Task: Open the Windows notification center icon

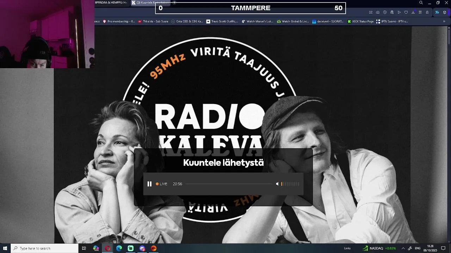Action: click(443, 248)
